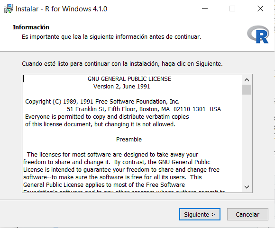Image resolution: width=275 pixels, height=228 pixels.
Task: Click the installer icon in title bar
Action: 9,9
